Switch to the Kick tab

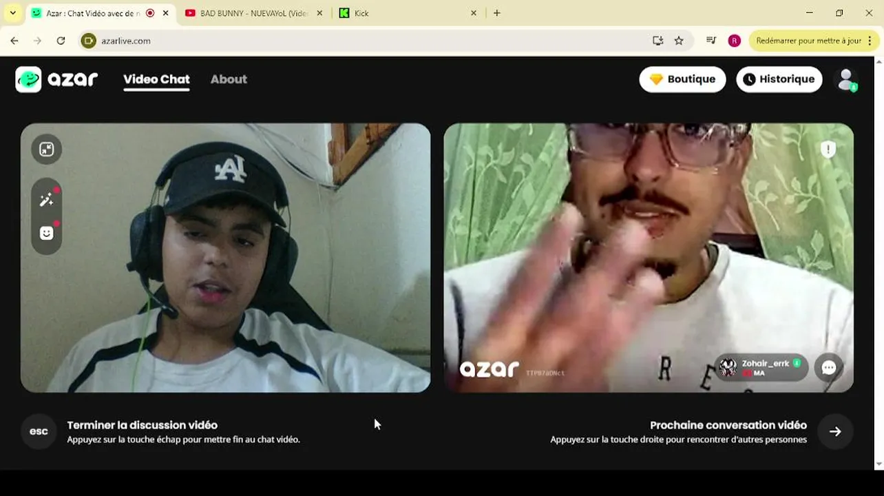click(x=406, y=13)
